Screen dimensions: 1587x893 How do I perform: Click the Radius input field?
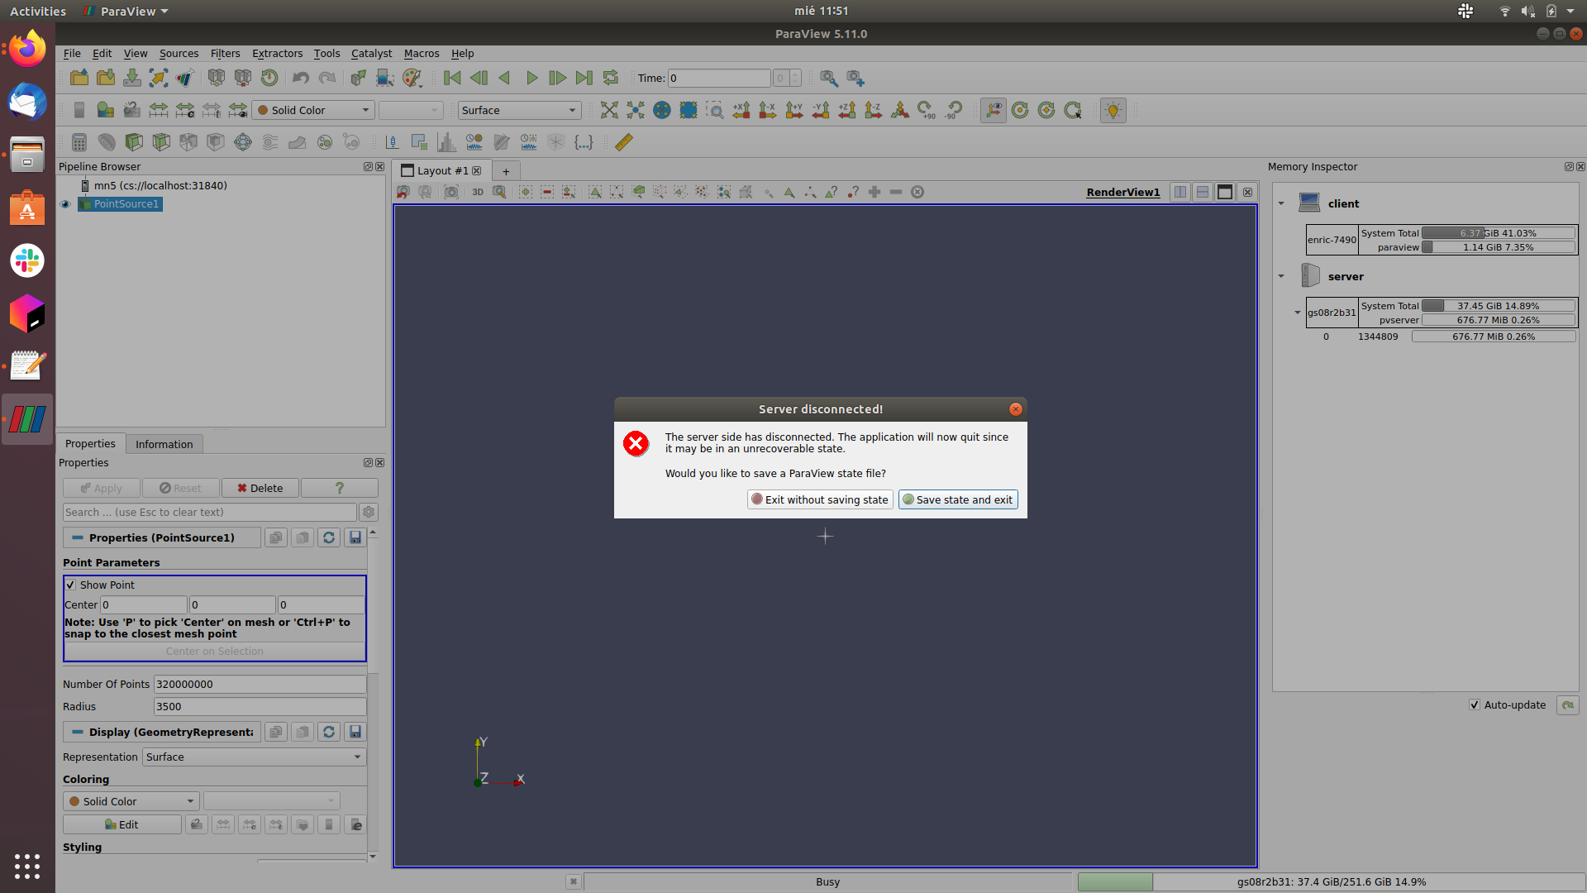point(260,706)
